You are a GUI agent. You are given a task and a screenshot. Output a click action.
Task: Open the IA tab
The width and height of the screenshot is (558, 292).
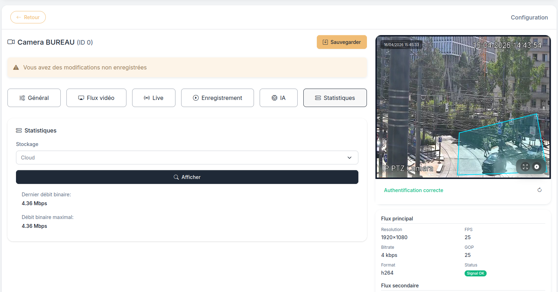pyautogui.click(x=278, y=98)
